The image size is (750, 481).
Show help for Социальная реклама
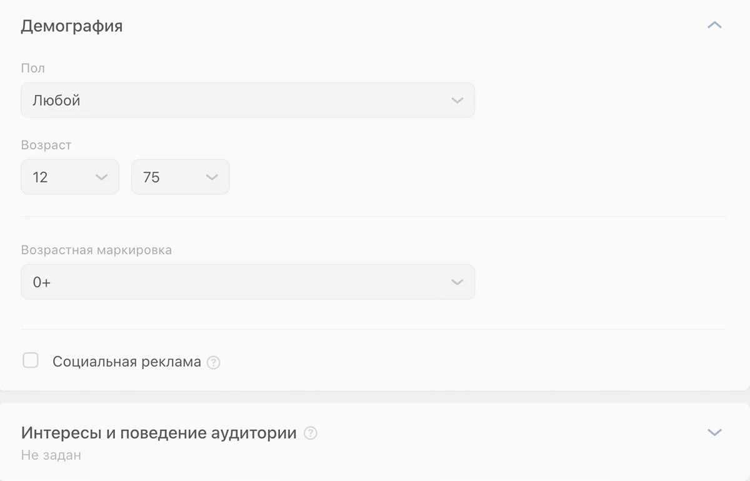pyautogui.click(x=214, y=362)
